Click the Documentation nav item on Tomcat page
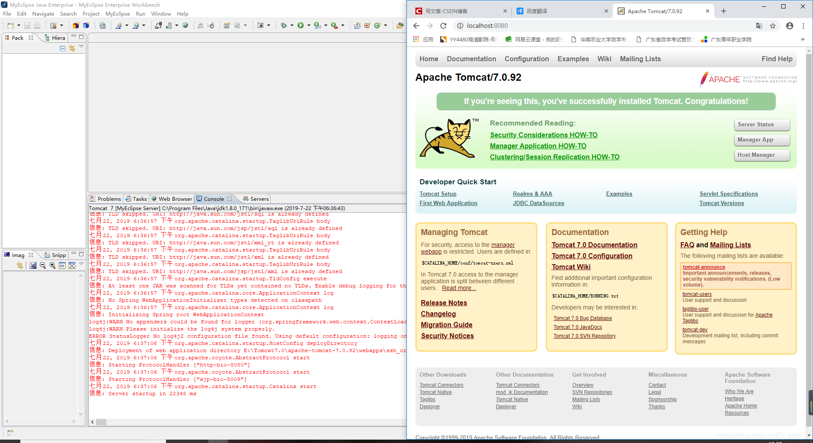 point(471,59)
